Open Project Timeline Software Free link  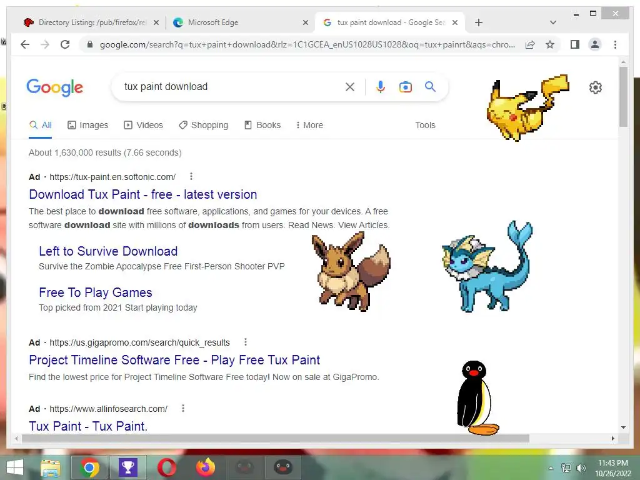tap(174, 360)
